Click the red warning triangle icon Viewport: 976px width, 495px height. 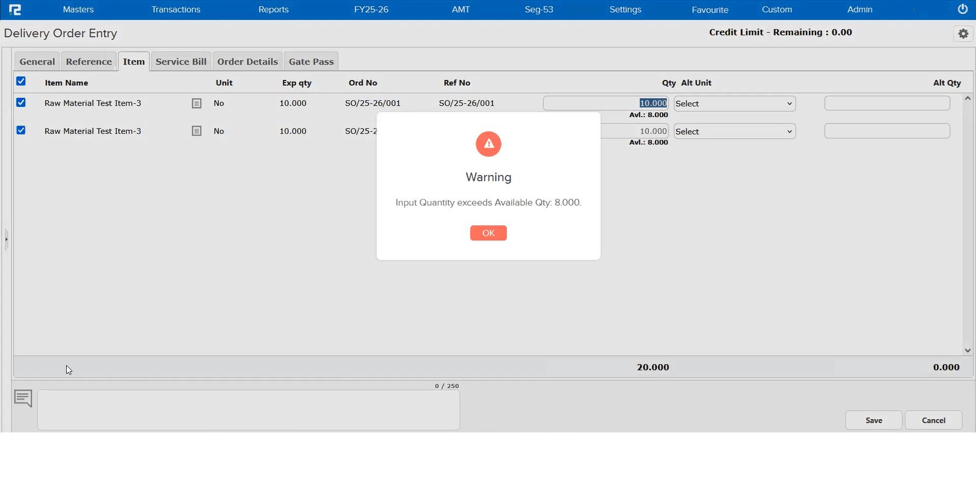point(488,144)
